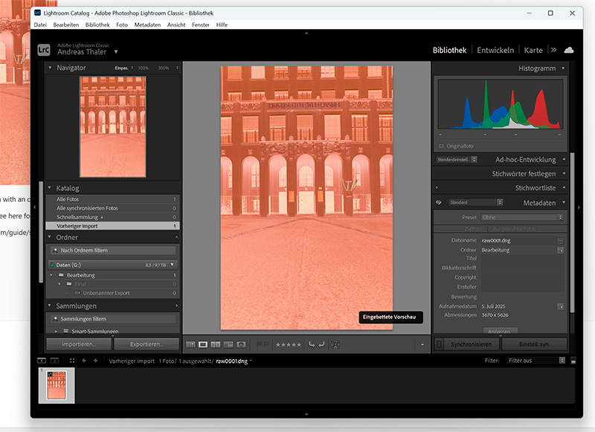Open the Filter aus dropdown

(536, 361)
